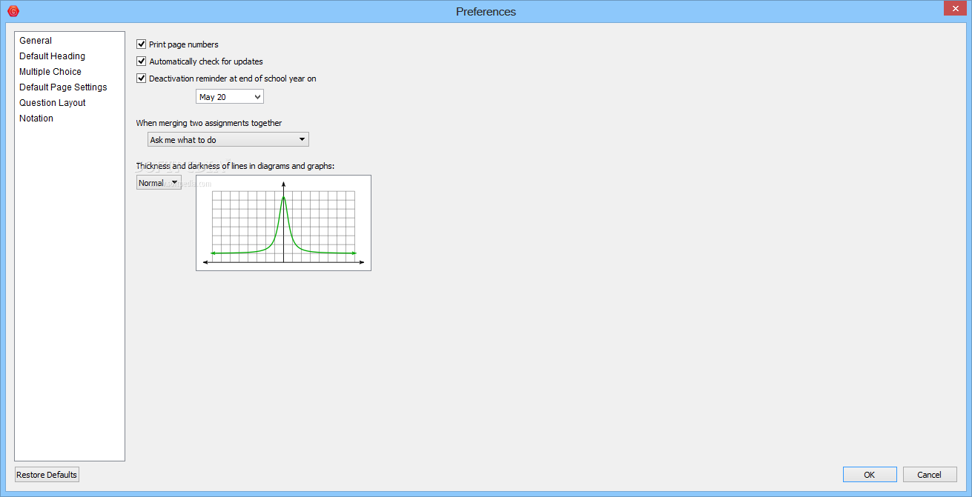Open the May 20 date dropdown
The image size is (972, 497).
[230, 97]
